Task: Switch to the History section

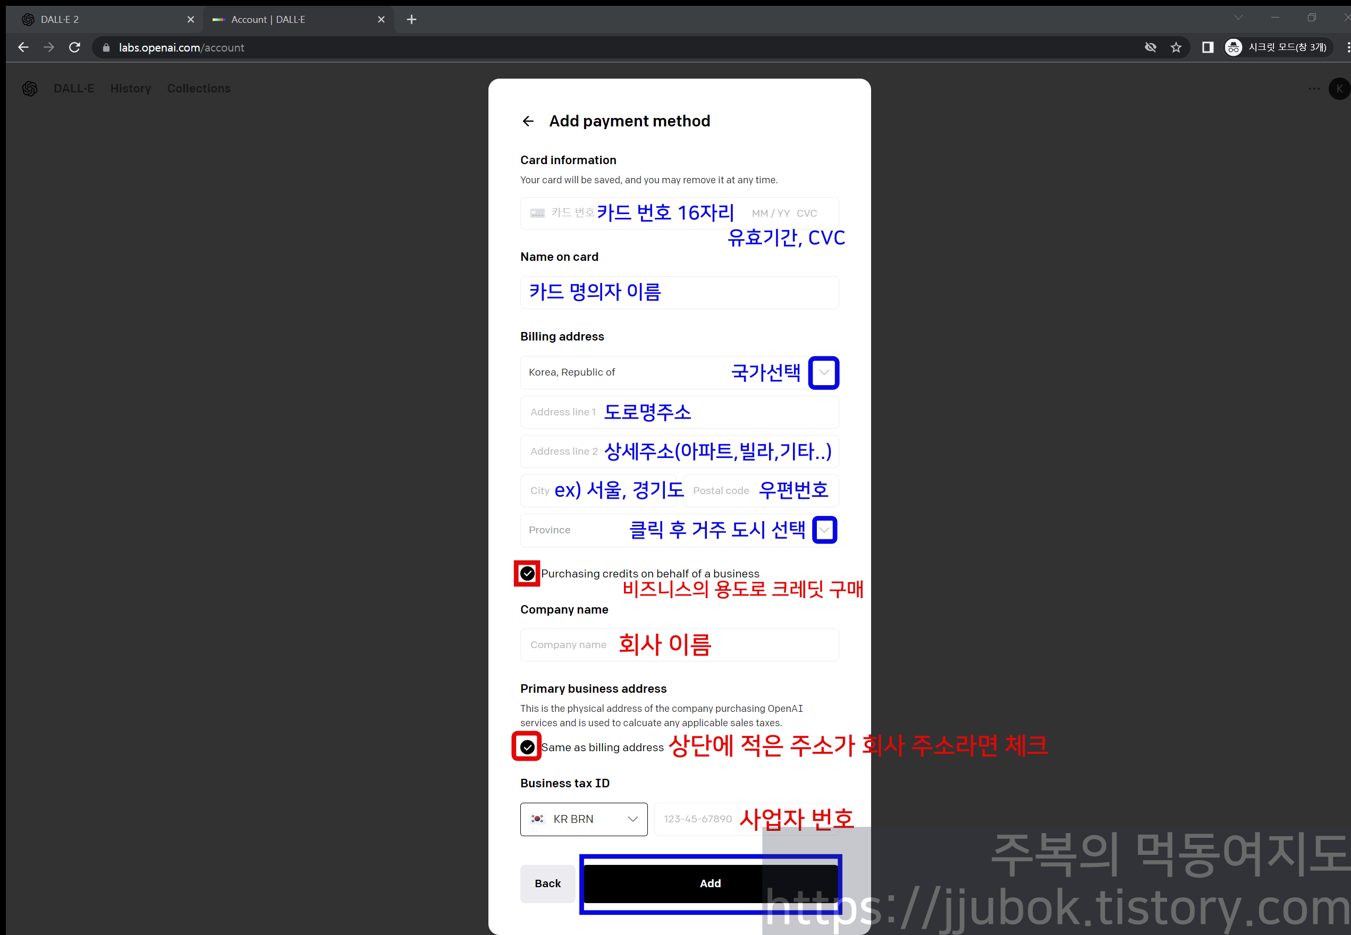Action: (x=130, y=89)
